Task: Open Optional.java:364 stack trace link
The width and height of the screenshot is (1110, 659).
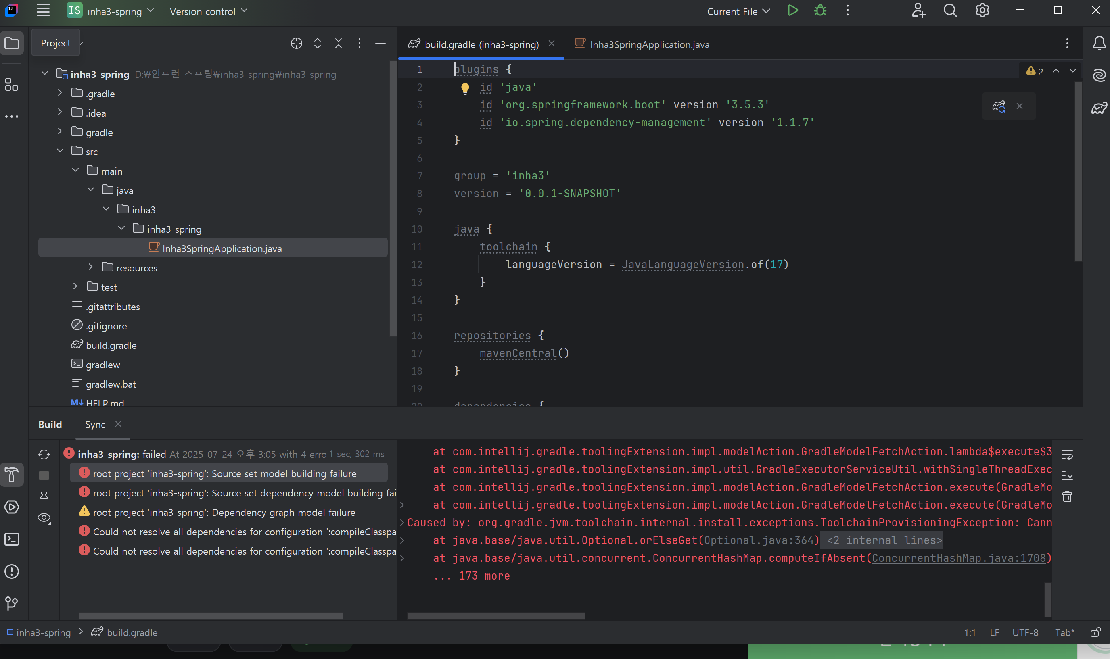Action: (x=759, y=540)
